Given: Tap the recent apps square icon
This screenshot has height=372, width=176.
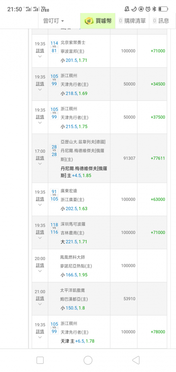Looking at the screenshot, I should tap(40, 360).
